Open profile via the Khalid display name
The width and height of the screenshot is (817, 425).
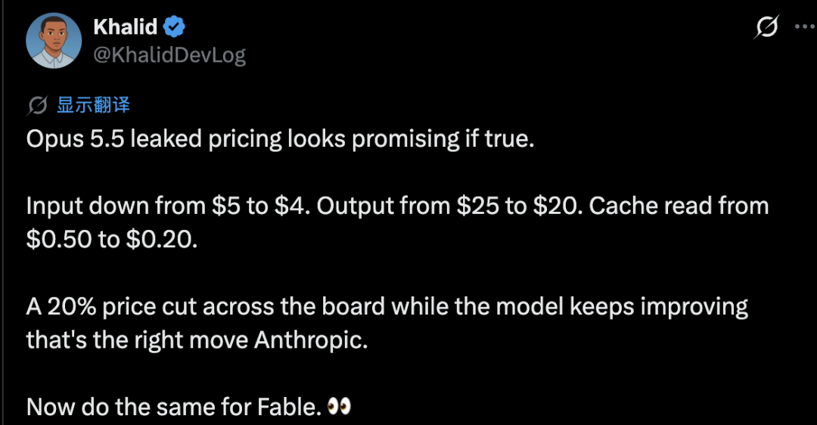click(125, 26)
